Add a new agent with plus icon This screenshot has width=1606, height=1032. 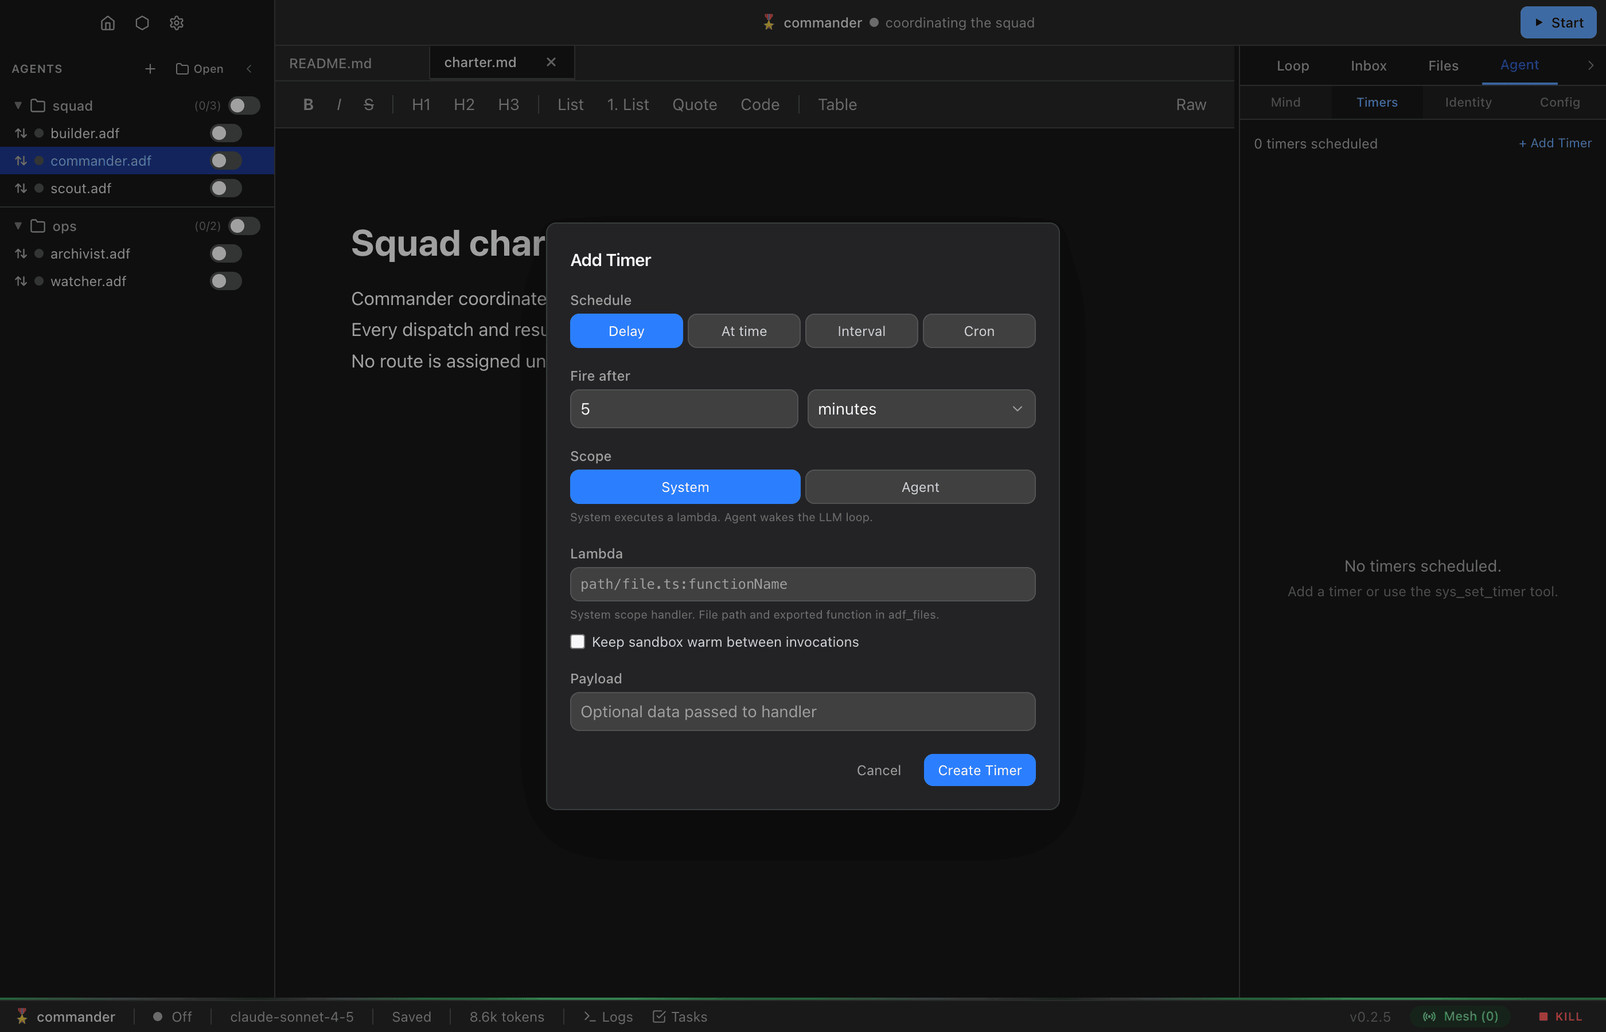pyautogui.click(x=150, y=69)
